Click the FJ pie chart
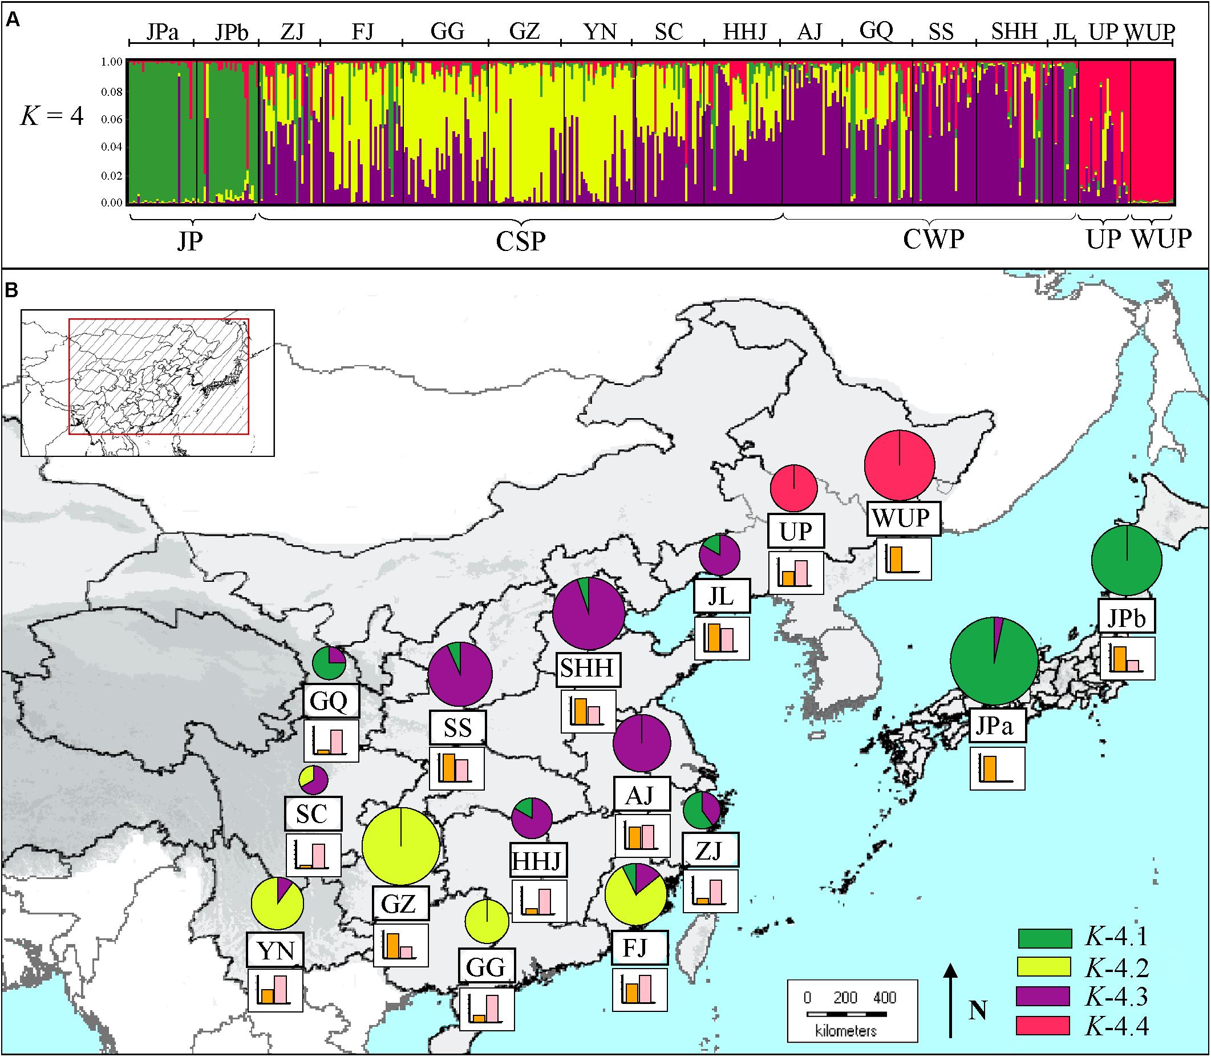Image resolution: width=1211 pixels, height=1057 pixels. click(636, 894)
